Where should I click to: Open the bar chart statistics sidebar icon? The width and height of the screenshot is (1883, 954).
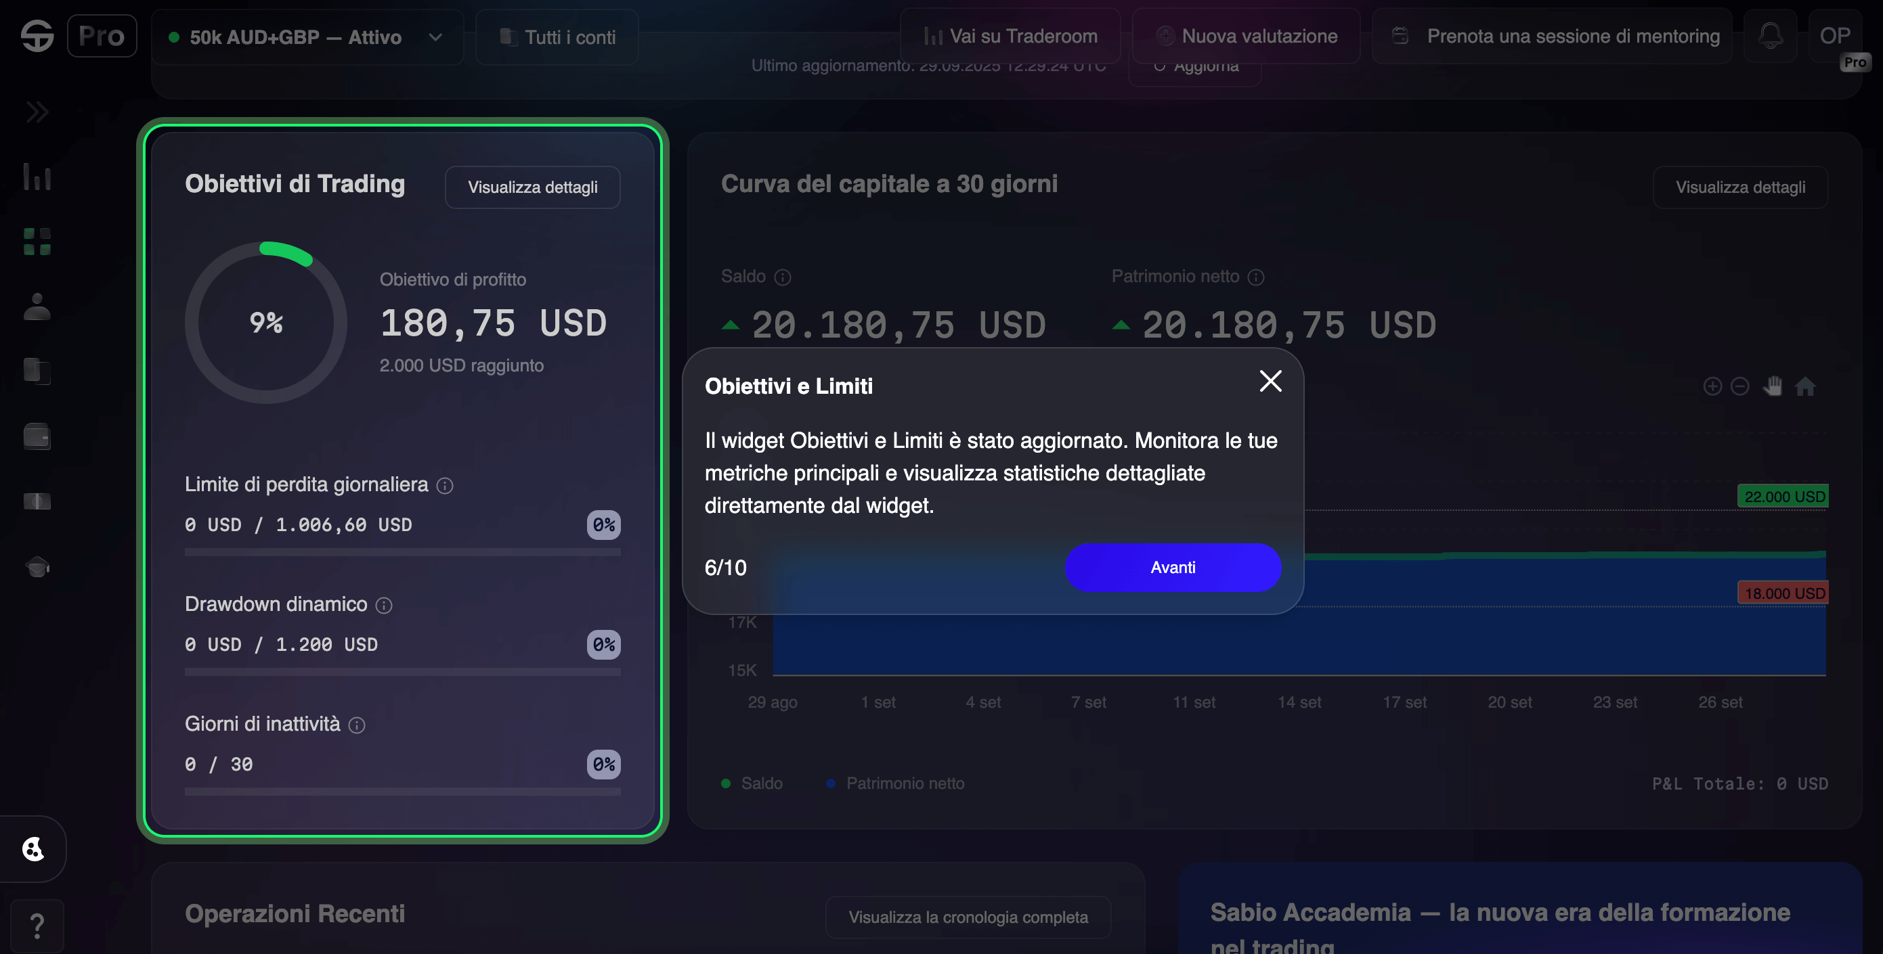(x=37, y=177)
